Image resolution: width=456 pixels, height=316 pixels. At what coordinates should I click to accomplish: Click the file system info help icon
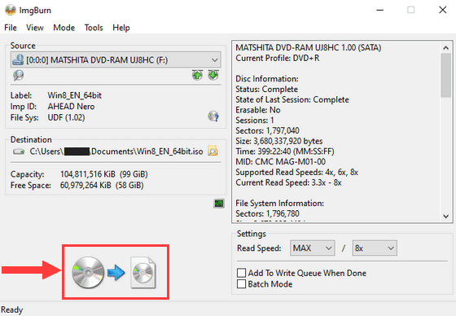point(213,116)
